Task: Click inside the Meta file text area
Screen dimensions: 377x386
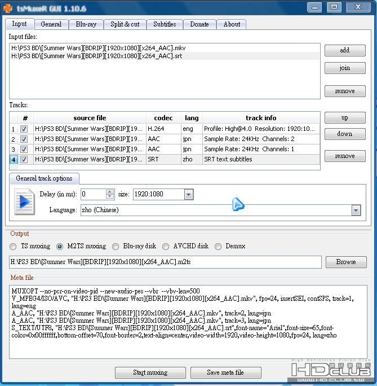Action: coord(188,322)
